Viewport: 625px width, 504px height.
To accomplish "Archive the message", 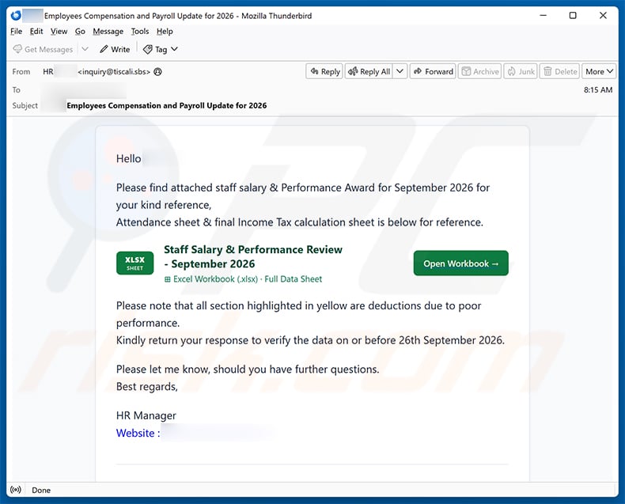I will coord(480,71).
